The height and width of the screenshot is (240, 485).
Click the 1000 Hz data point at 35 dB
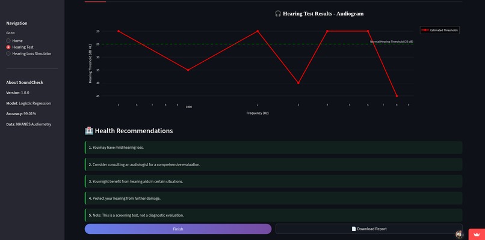188,70
